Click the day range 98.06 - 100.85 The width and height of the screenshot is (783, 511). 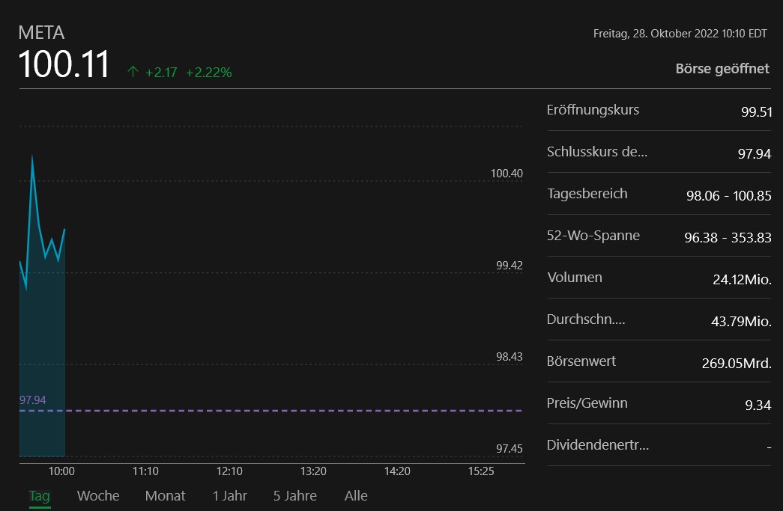point(728,195)
